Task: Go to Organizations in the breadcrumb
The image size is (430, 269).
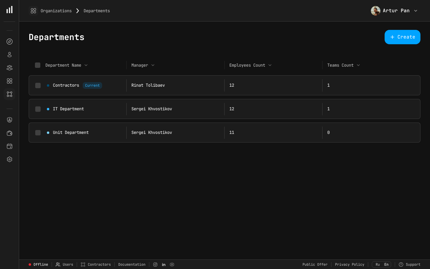Action: tap(56, 11)
